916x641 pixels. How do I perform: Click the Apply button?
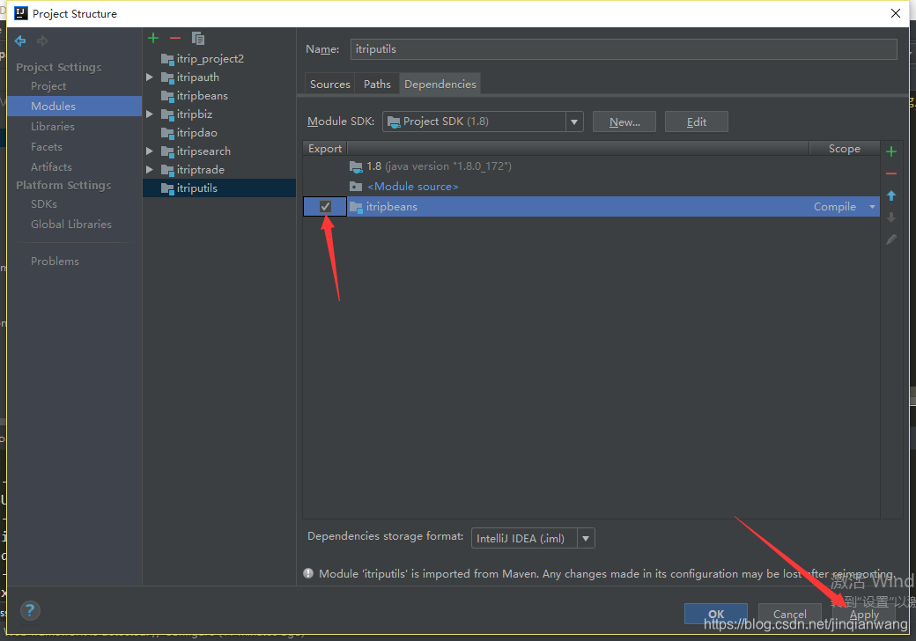[864, 615]
